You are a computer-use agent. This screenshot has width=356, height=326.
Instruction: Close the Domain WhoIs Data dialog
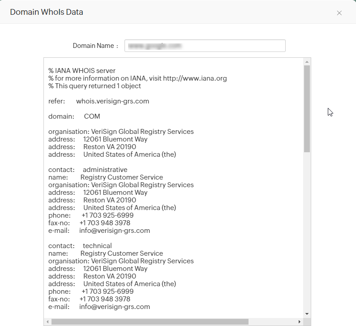tap(339, 13)
